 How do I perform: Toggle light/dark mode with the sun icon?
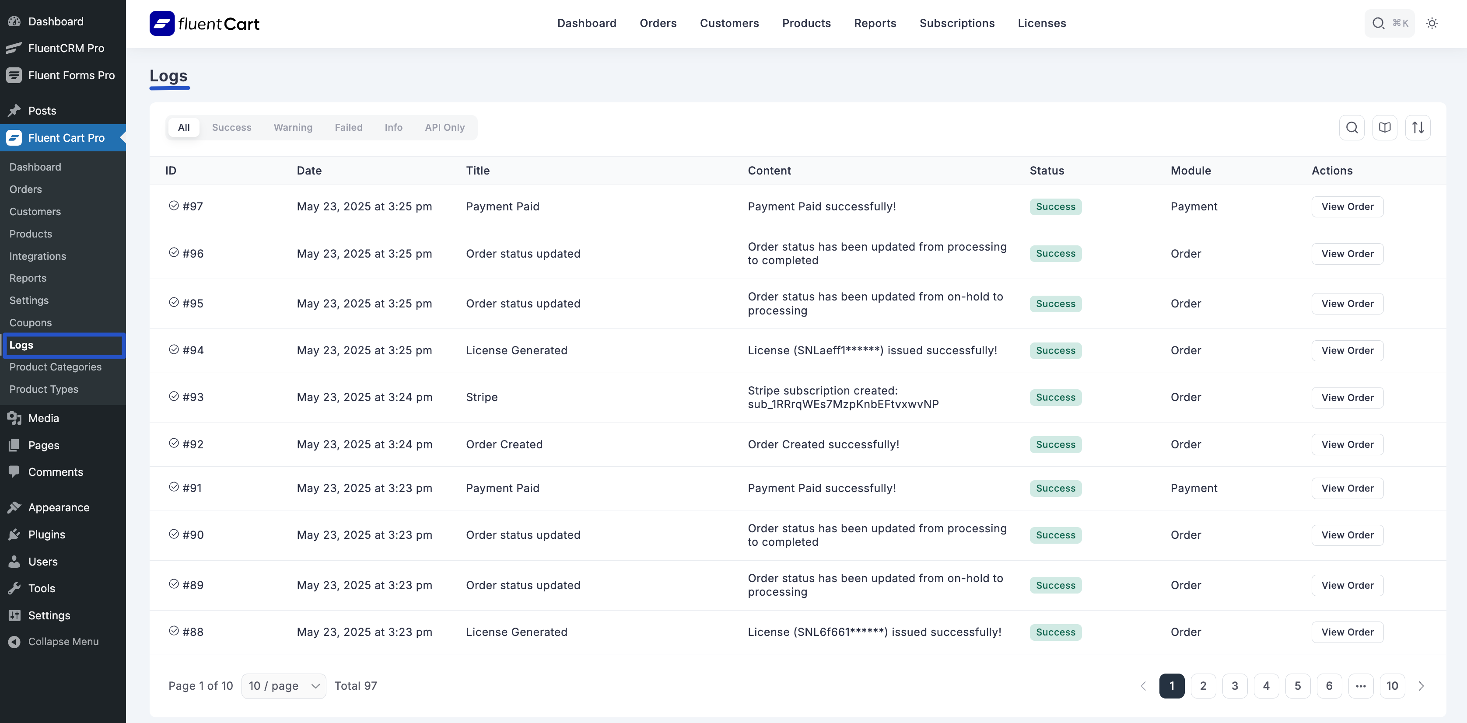[1432, 23]
